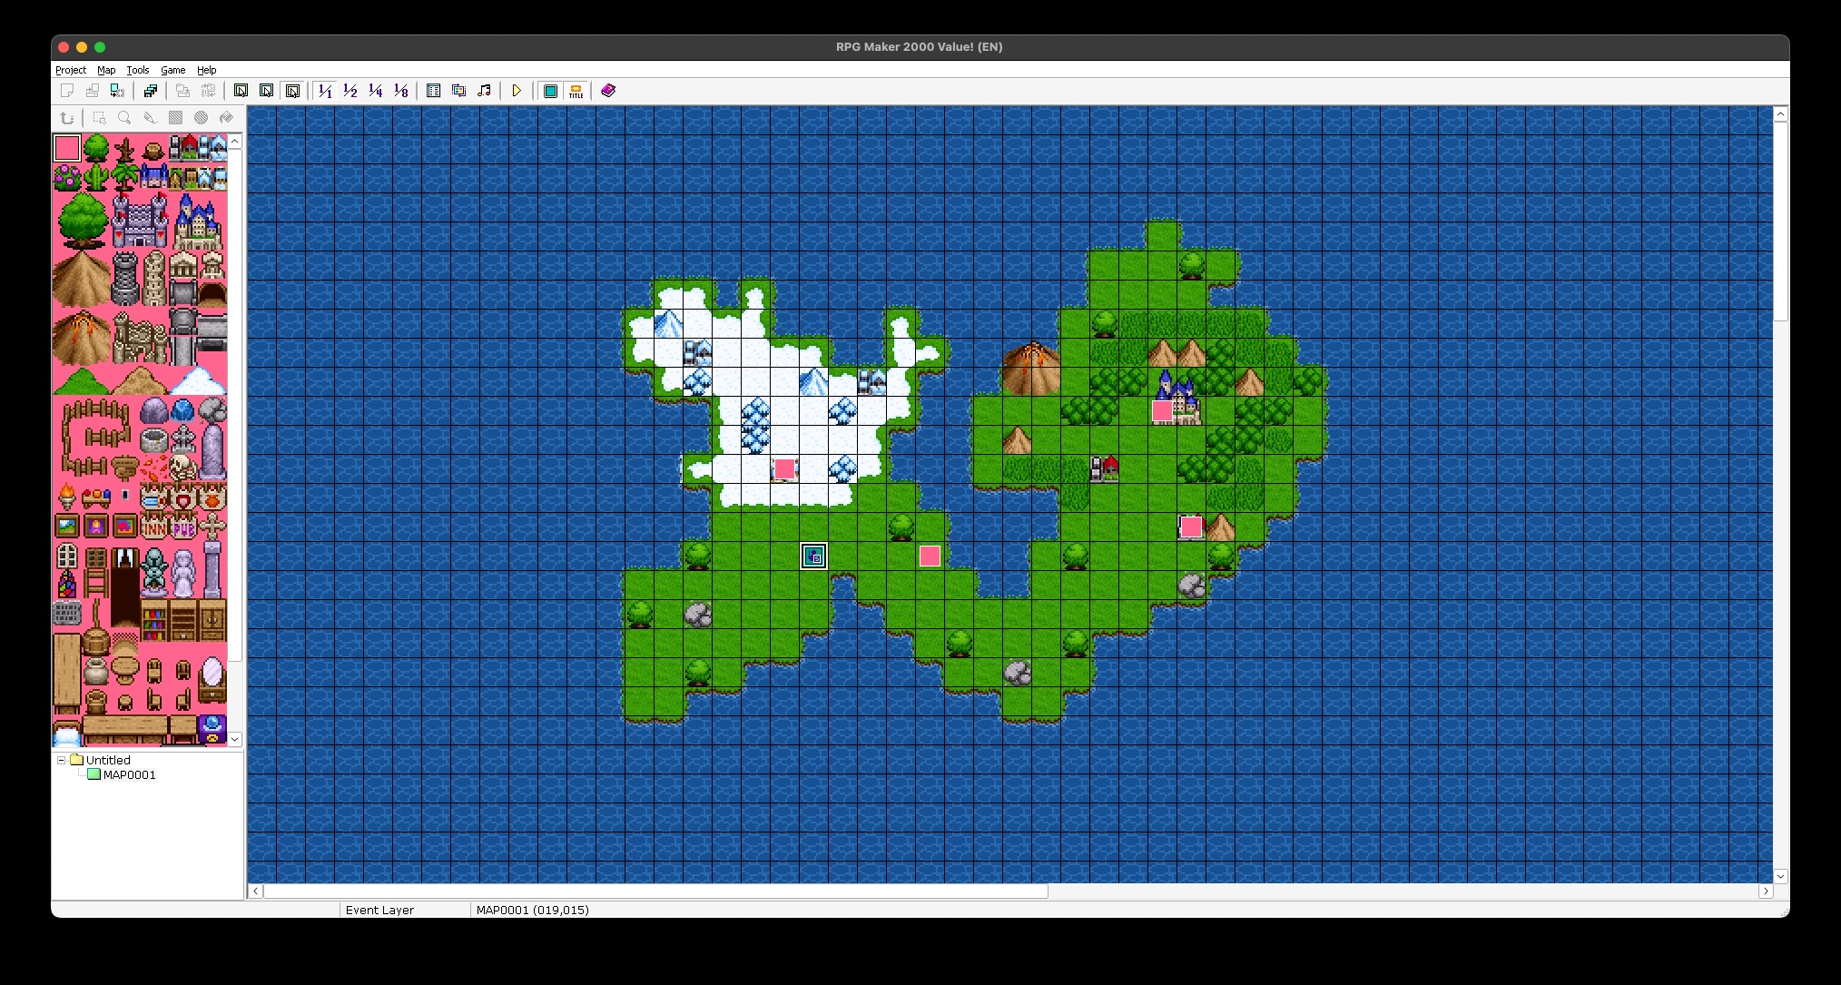Viewport: 1841px width, 985px height.
Task: Collapse the Untitled project folder
Action: 59,760
